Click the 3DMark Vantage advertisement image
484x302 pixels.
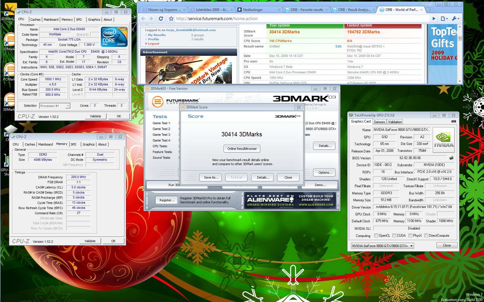189,70
